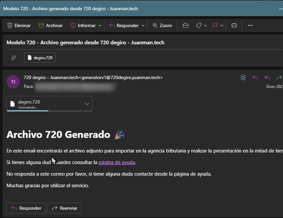Toggle the light mode sun icon
This screenshot has height=218, width=283.
(243, 78)
